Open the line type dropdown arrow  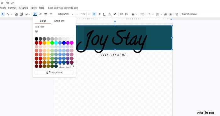(12, 14)
